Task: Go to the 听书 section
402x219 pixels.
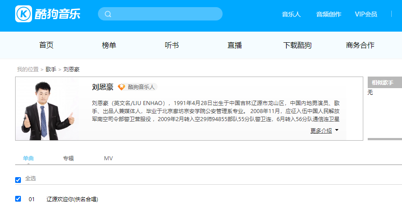Action: click(x=172, y=45)
